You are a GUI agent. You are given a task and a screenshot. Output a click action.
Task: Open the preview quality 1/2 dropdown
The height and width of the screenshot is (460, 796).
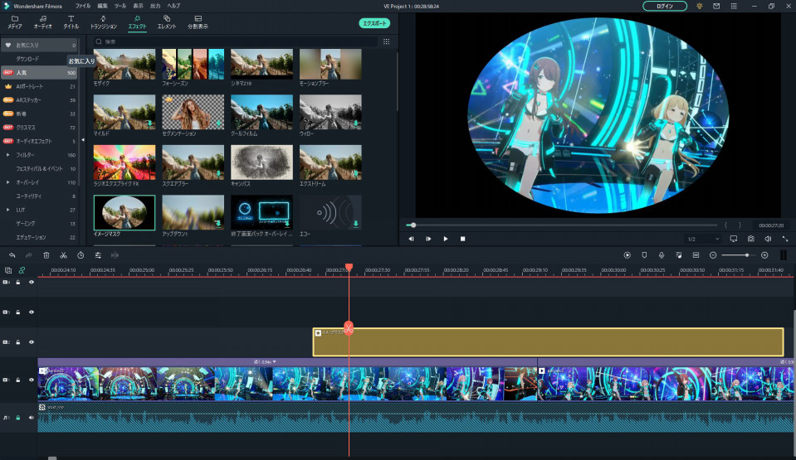coord(703,239)
